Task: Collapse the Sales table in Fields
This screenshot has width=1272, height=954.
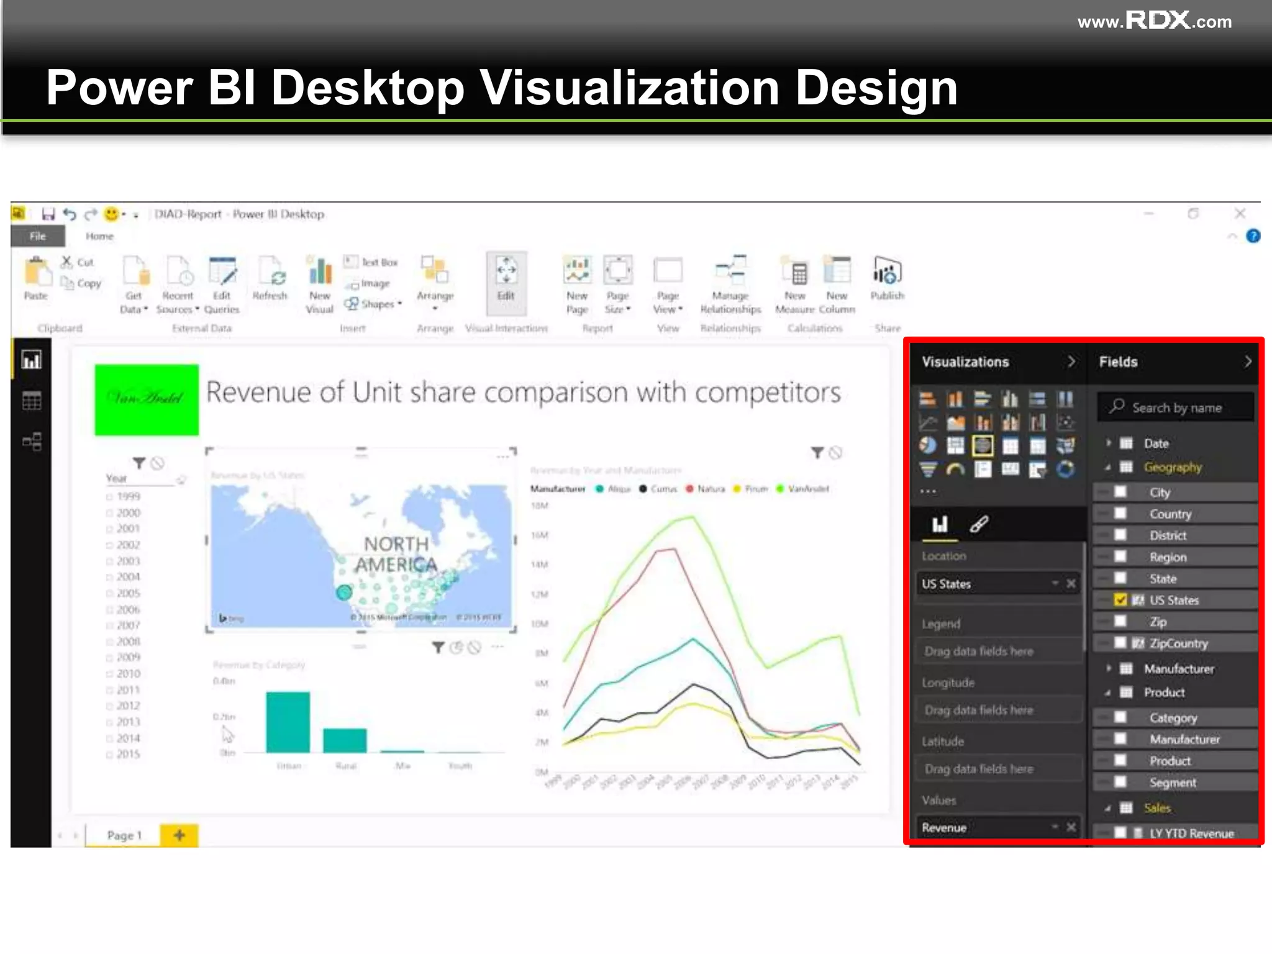Action: pos(1108,808)
